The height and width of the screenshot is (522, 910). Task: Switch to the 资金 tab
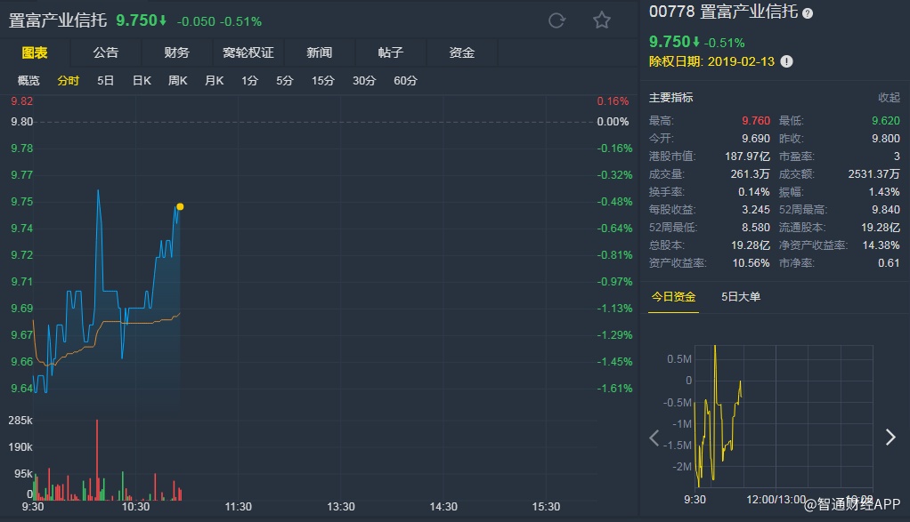pos(461,52)
